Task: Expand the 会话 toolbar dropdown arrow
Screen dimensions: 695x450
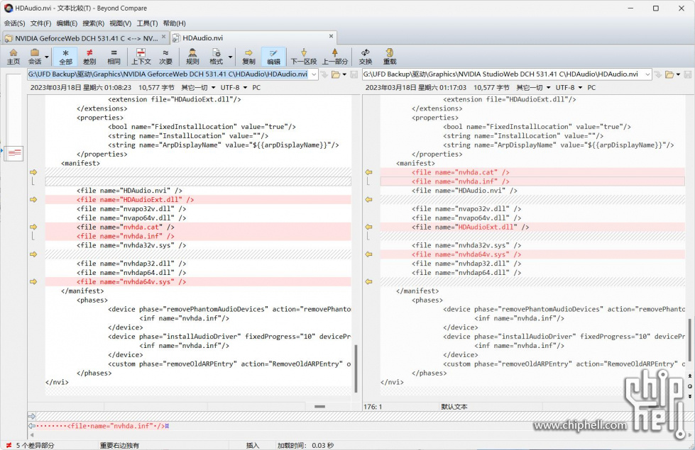Action: [x=47, y=57]
